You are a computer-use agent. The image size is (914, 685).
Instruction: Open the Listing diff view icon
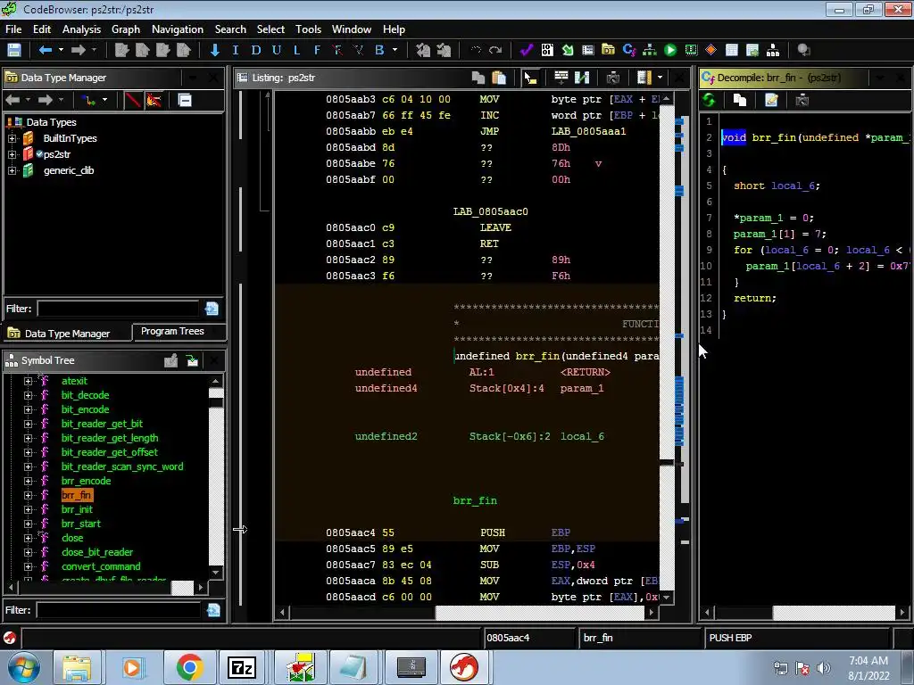[x=582, y=78]
